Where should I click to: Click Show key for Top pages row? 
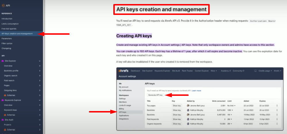(x=177, y=106)
